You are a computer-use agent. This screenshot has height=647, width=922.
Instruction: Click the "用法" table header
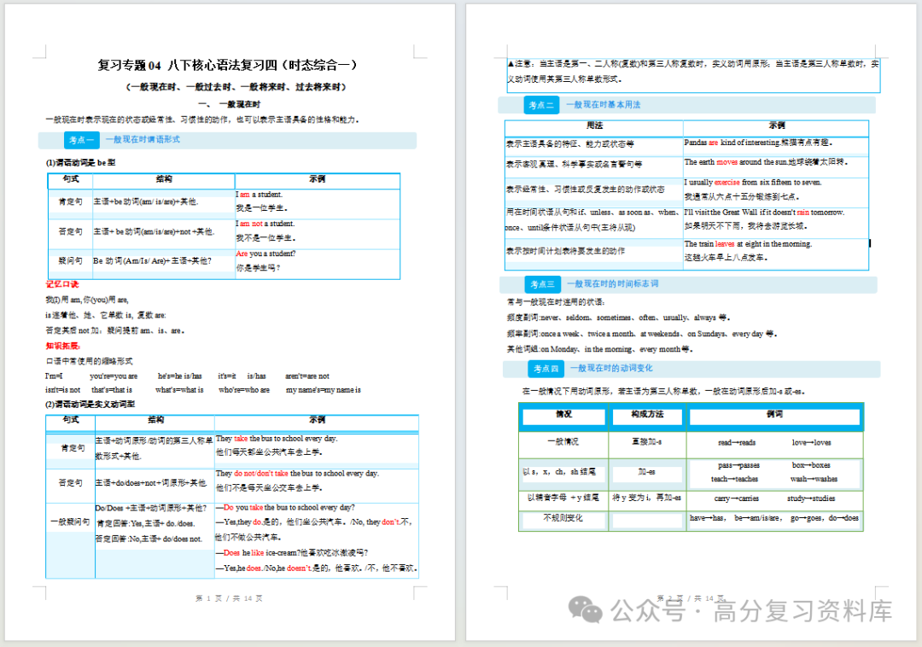coord(594,125)
